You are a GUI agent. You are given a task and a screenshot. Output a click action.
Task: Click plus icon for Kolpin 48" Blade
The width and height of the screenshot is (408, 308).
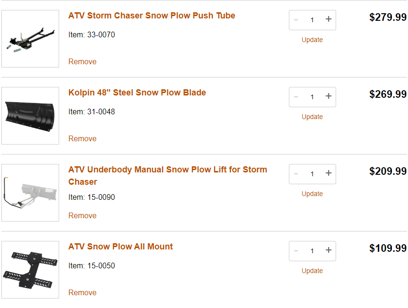tap(329, 96)
